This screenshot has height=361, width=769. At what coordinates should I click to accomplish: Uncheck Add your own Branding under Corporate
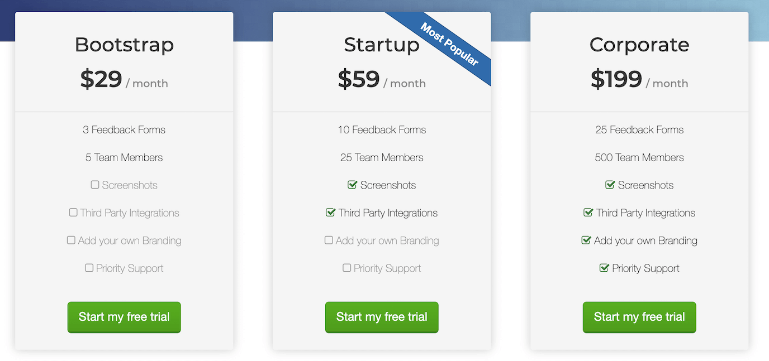pyautogui.click(x=586, y=240)
